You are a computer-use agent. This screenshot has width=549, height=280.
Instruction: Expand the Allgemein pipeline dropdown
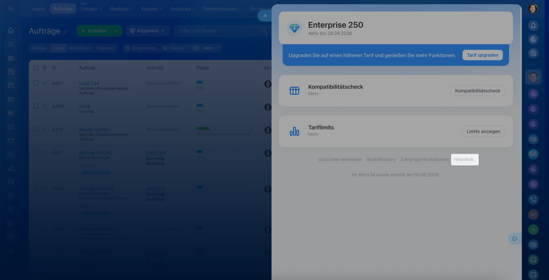(x=148, y=31)
